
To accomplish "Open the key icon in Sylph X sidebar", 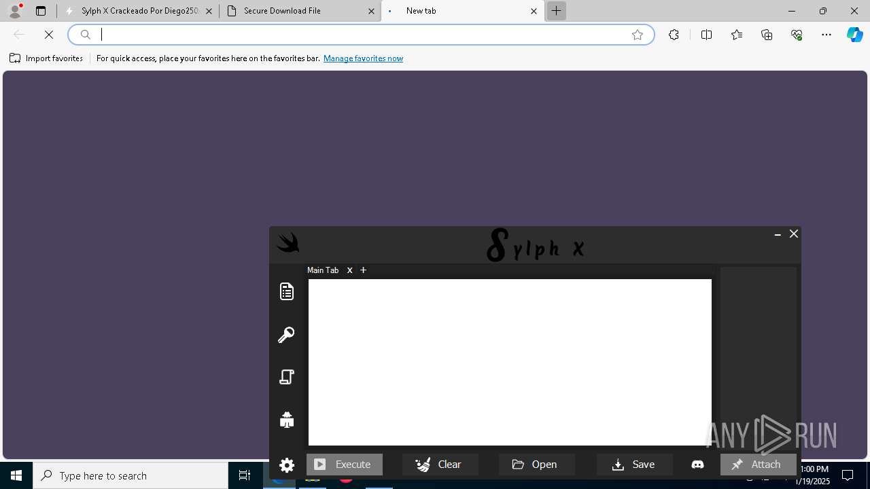I will tap(286, 335).
